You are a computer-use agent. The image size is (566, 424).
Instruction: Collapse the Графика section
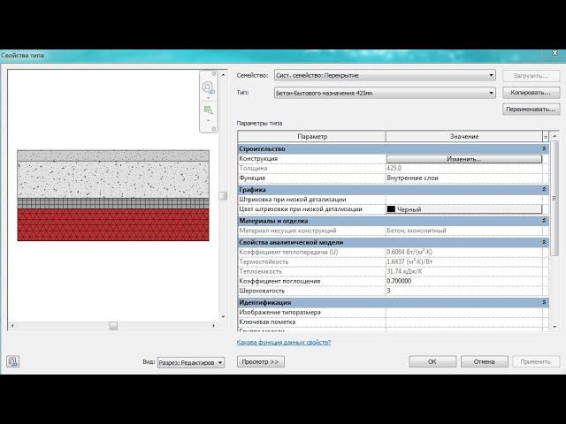[x=544, y=189]
